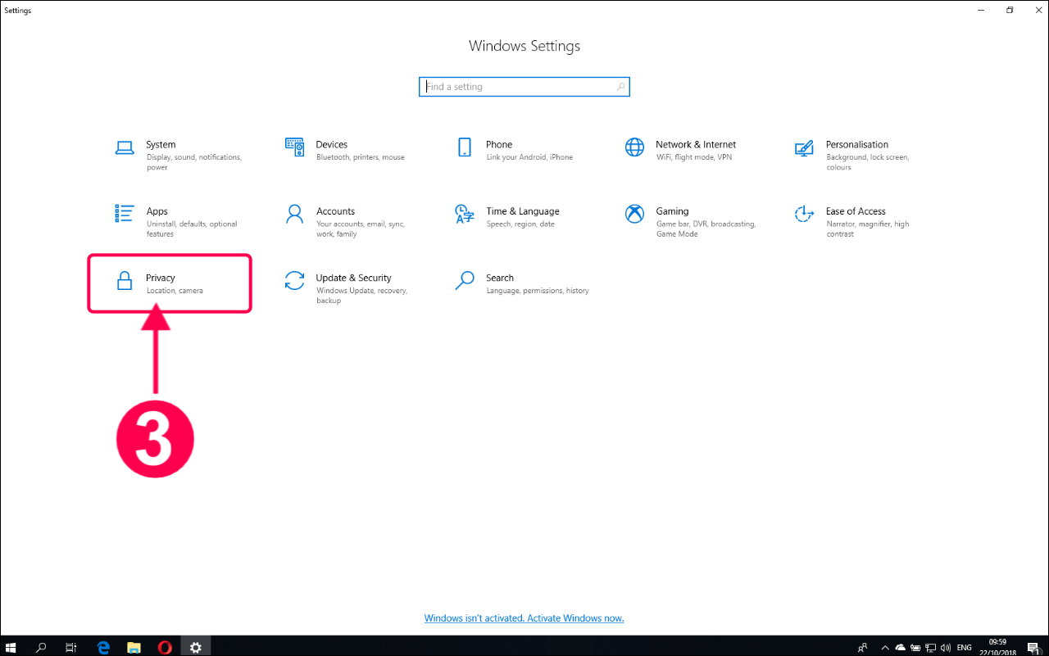Click 'Windows Update, recovery, backup' description

point(362,296)
